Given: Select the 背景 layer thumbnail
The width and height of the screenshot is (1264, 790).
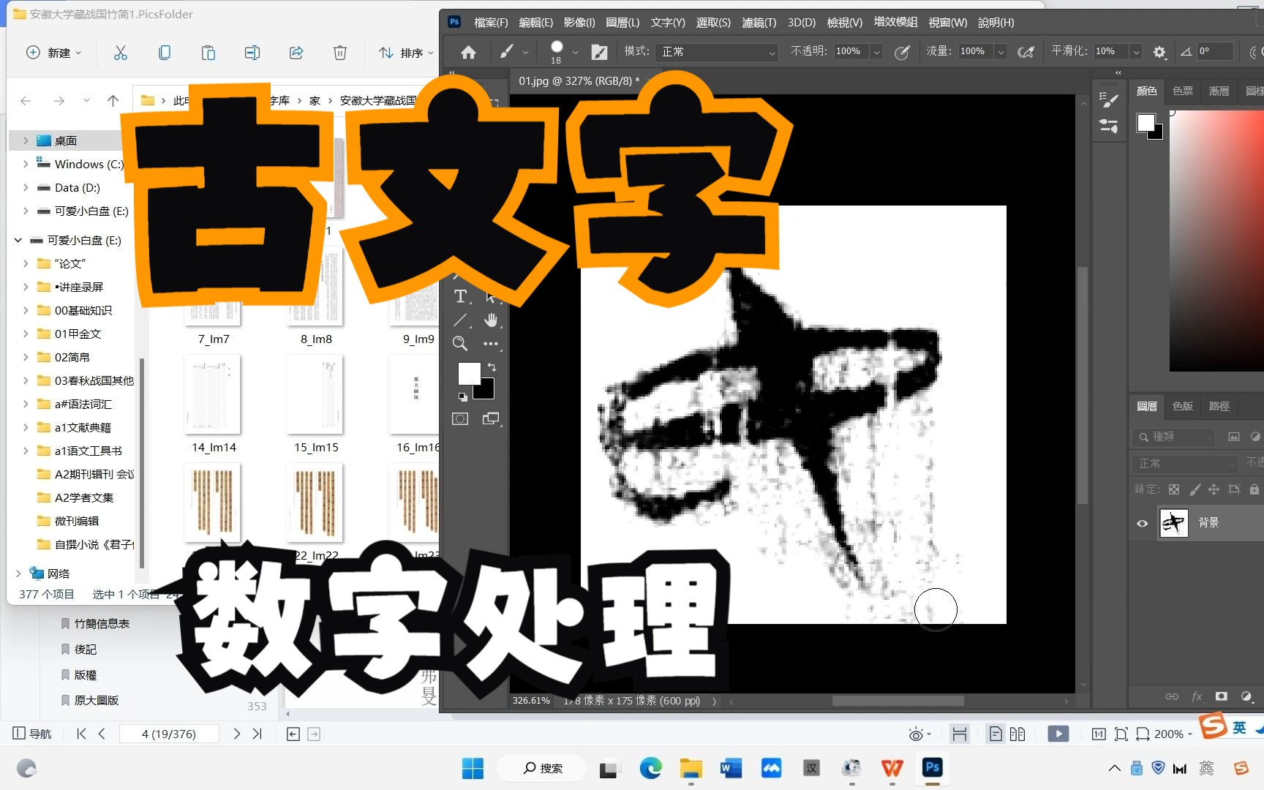Looking at the screenshot, I should [1174, 523].
